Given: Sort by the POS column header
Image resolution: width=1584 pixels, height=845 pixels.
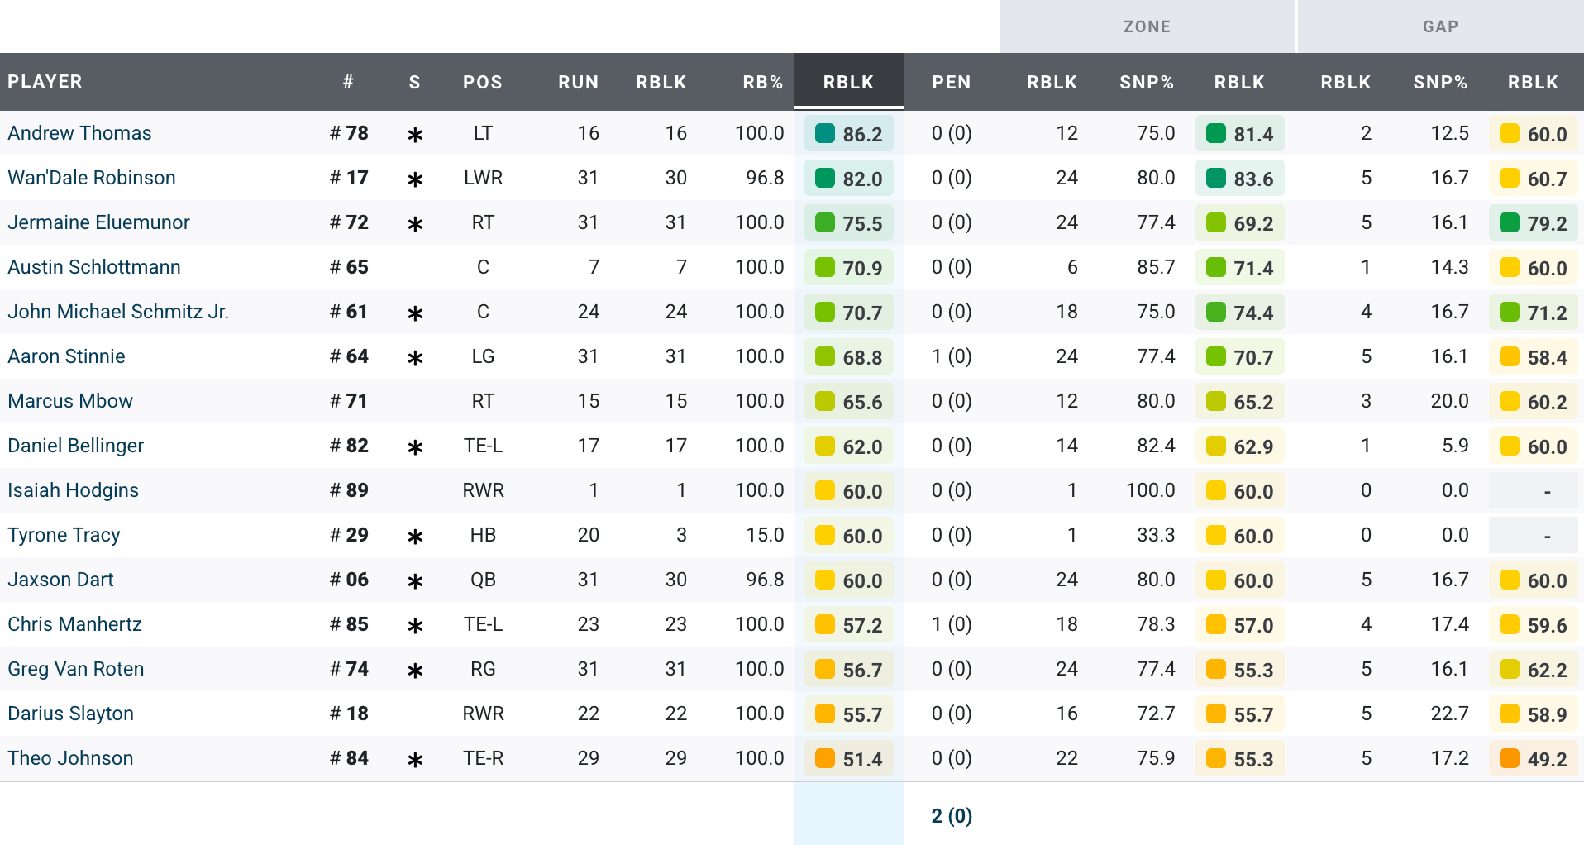Looking at the screenshot, I should [483, 82].
